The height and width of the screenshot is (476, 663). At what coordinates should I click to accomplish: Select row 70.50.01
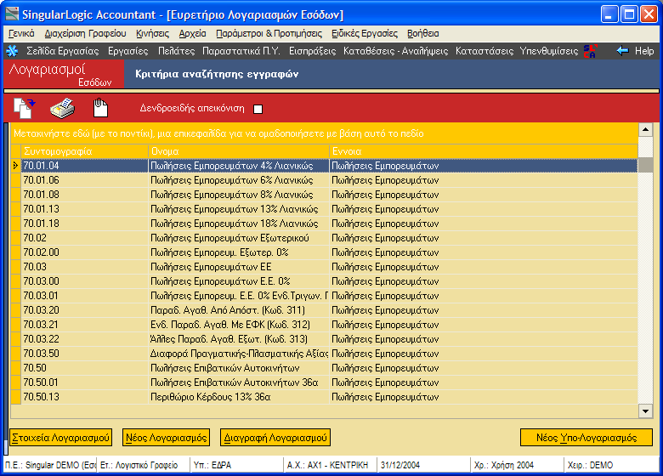coord(325,382)
